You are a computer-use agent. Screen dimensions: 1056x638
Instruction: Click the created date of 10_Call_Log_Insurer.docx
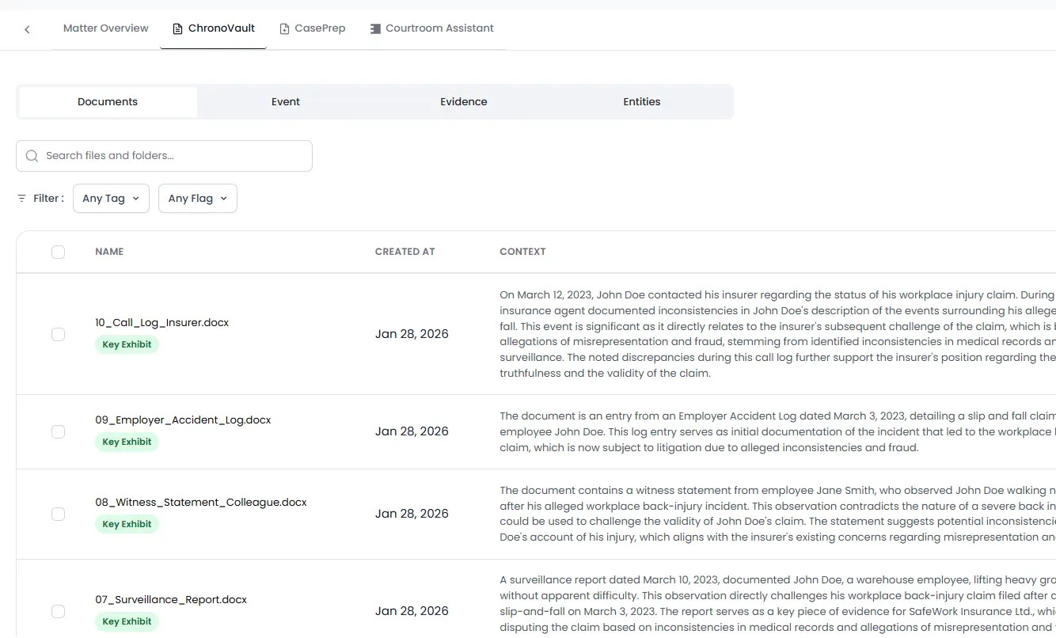(x=412, y=334)
